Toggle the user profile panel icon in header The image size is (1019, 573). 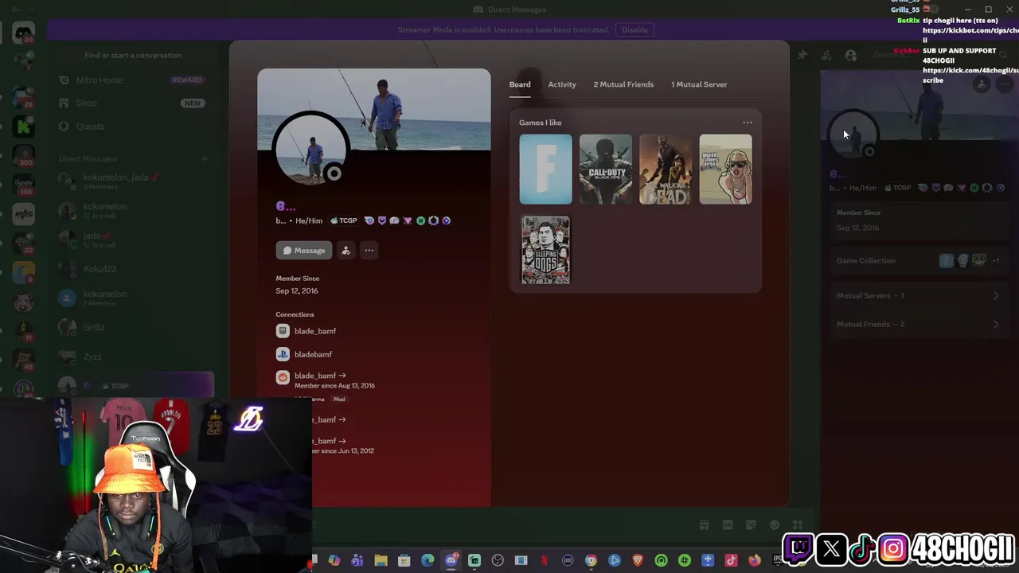coord(851,55)
